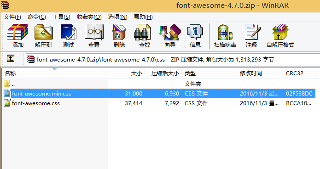Open the 帮助(H) menu
The width and height of the screenshot is (320, 169).
click(143, 17)
